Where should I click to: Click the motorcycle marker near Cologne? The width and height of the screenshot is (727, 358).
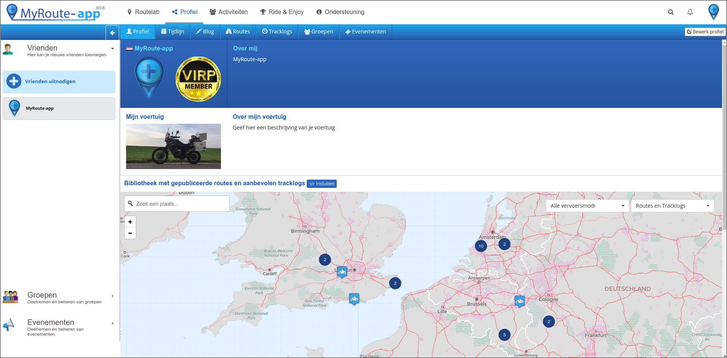click(x=520, y=301)
